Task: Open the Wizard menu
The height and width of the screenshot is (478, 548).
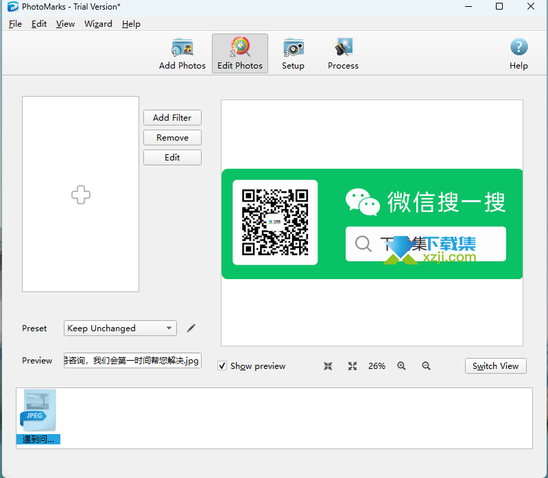Action: click(x=98, y=24)
